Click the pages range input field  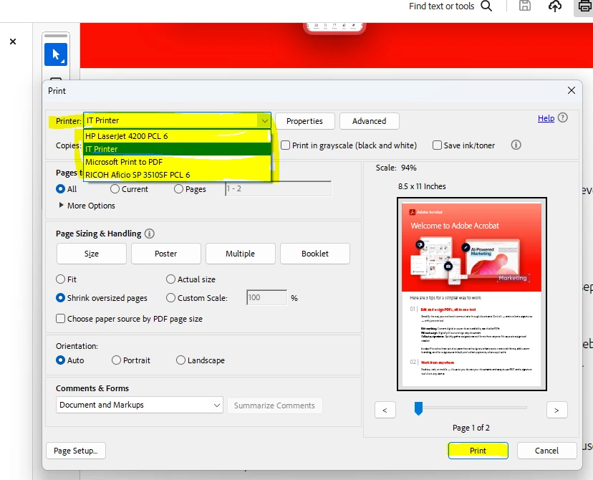pos(279,188)
